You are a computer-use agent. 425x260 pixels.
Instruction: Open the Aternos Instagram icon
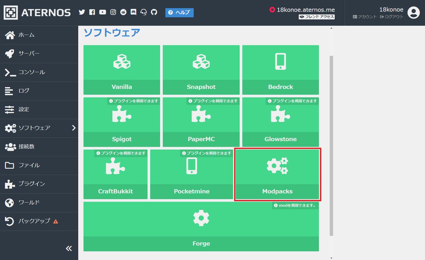113,12
